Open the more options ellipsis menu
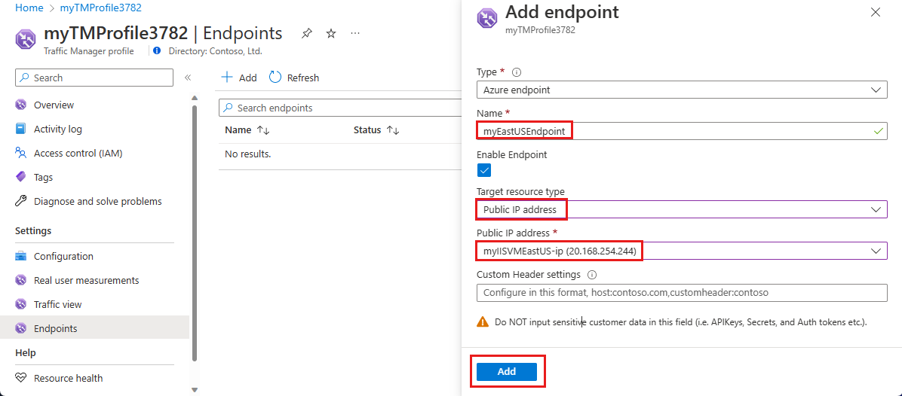902x396 pixels. pos(355,34)
